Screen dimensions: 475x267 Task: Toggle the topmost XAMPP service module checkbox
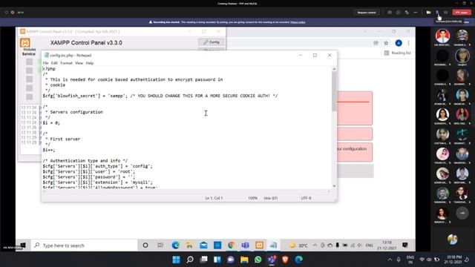[29, 62]
